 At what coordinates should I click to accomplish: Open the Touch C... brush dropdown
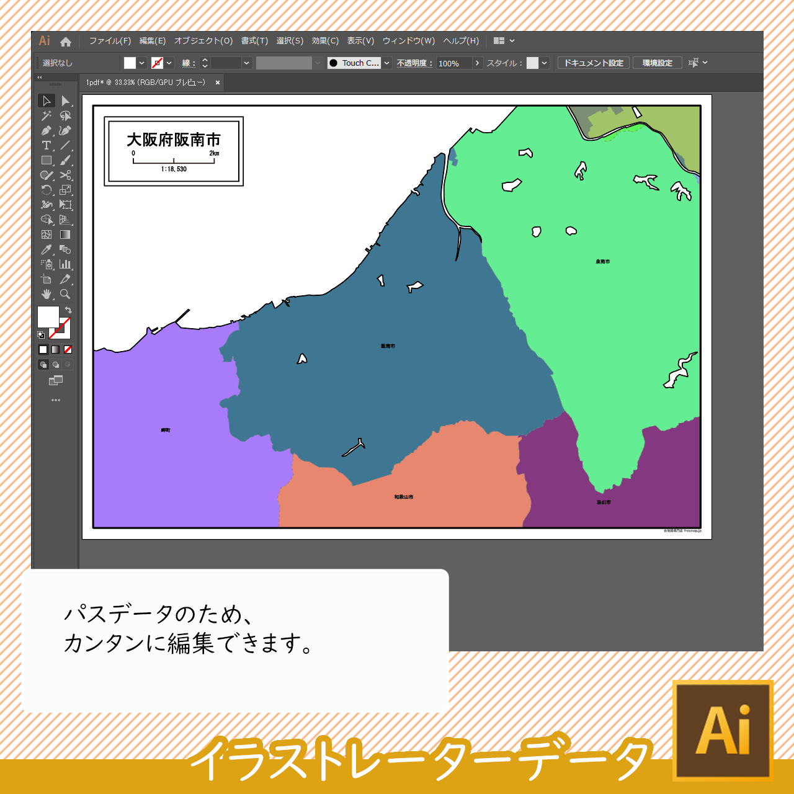tap(386, 63)
